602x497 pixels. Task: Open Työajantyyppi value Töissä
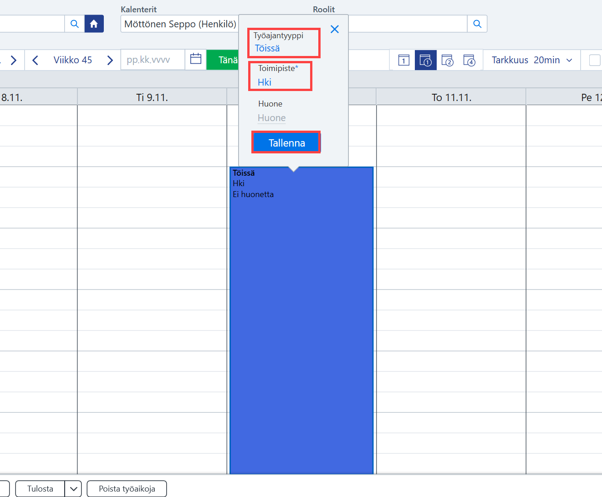click(x=267, y=48)
